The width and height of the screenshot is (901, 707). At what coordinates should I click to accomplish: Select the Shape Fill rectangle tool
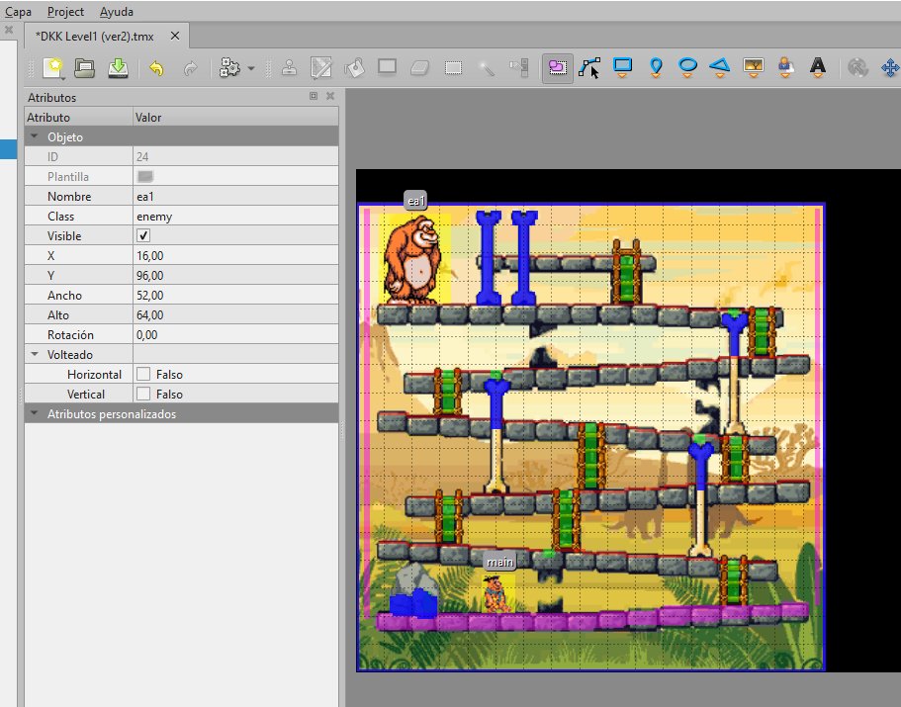coord(387,67)
